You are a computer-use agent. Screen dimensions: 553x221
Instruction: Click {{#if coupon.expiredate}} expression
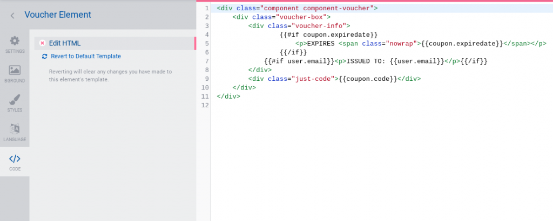[329, 34]
